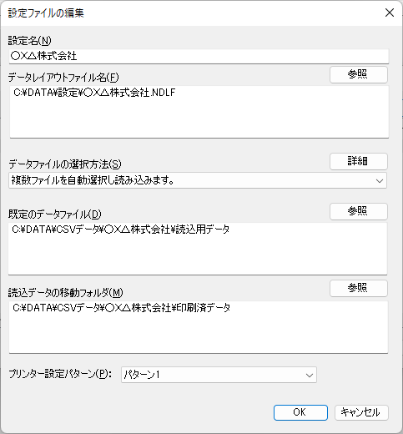Image resolution: width=403 pixels, height=434 pixels.
Task: Click the データレイアウトファイル名(F) label
Action: 63,78
